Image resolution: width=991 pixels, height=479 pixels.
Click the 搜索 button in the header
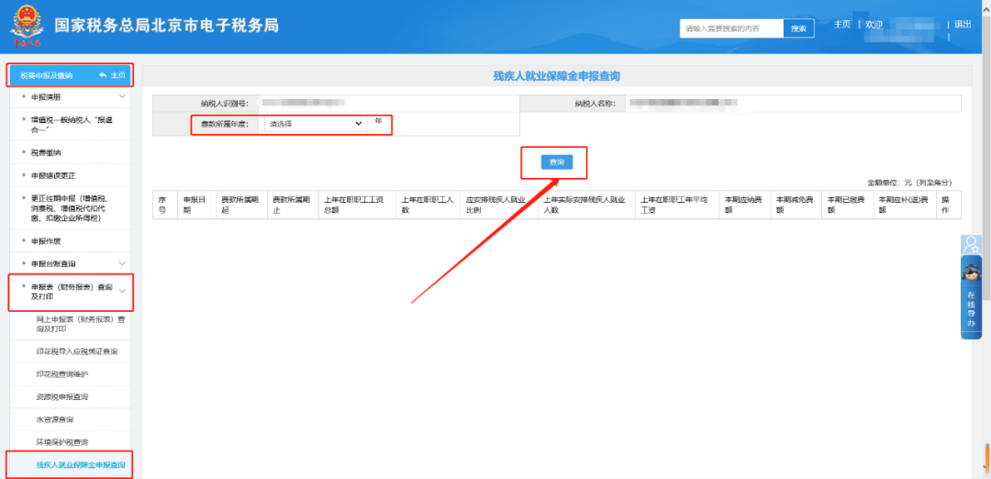point(799,28)
